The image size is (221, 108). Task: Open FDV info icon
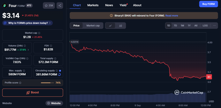pyautogui.click(x=51, y=46)
